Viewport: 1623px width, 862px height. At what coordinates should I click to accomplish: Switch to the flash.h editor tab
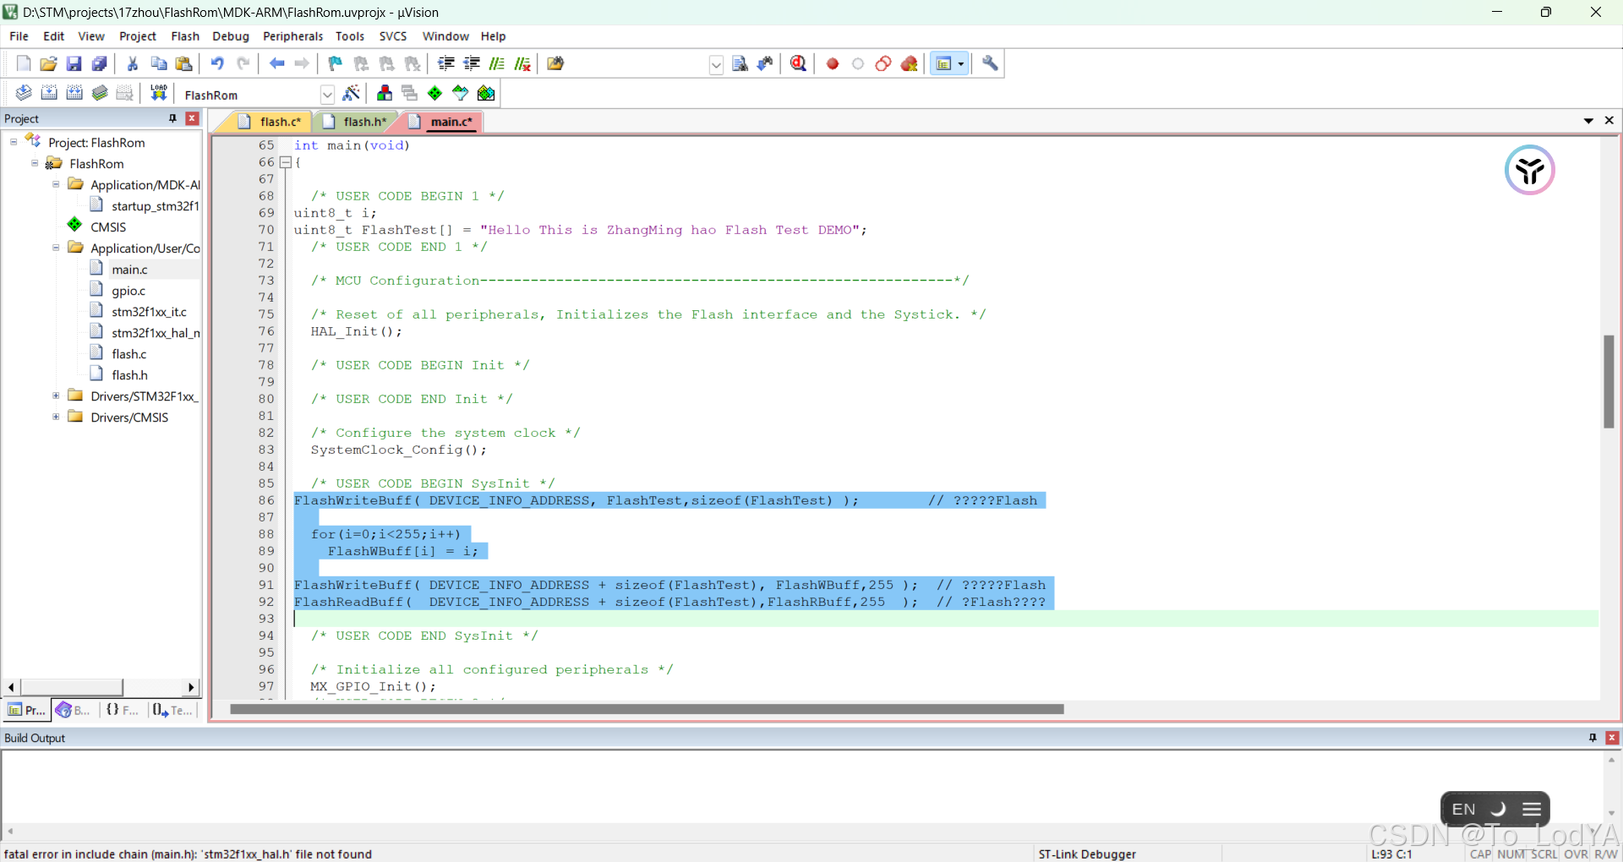(355, 122)
